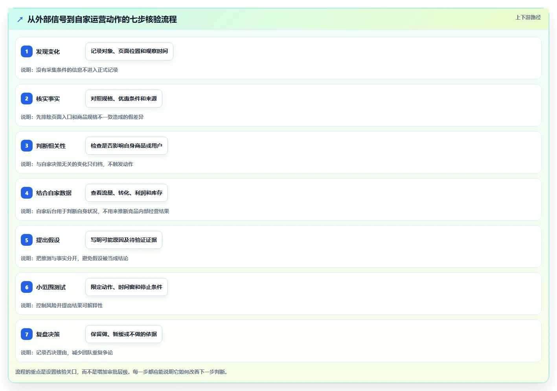Click note 把推测与事实分开
Viewport: 557px width, 391px height.
tap(57, 258)
